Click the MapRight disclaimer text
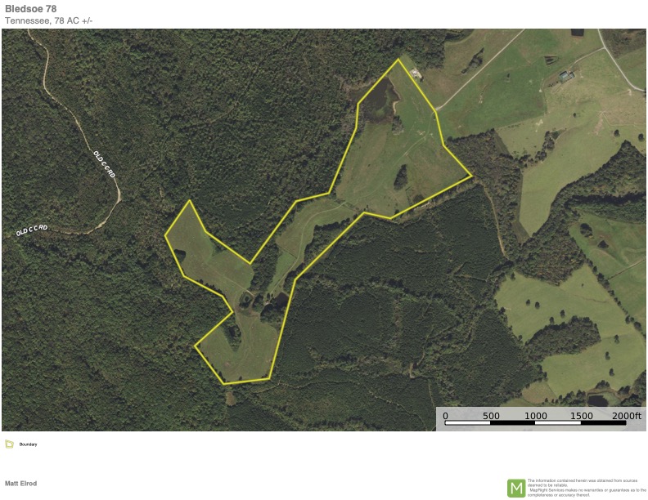Screen dimensions: 648x500 coord(587,488)
